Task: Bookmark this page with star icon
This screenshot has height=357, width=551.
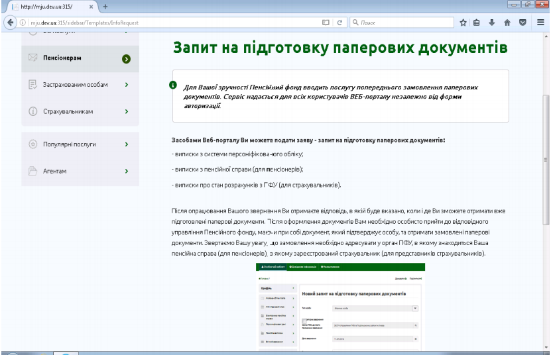Action: click(x=463, y=23)
